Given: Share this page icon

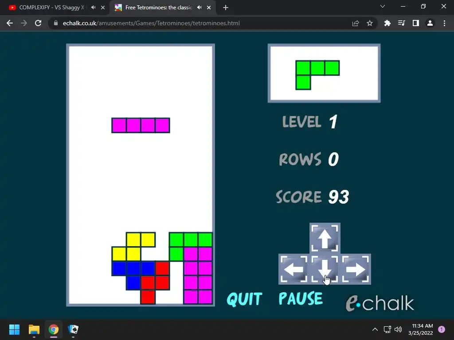Looking at the screenshot, I should [x=356, y=23].
